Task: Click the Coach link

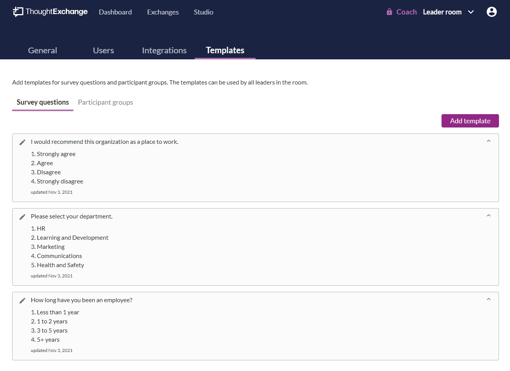Action: (407, 12)
